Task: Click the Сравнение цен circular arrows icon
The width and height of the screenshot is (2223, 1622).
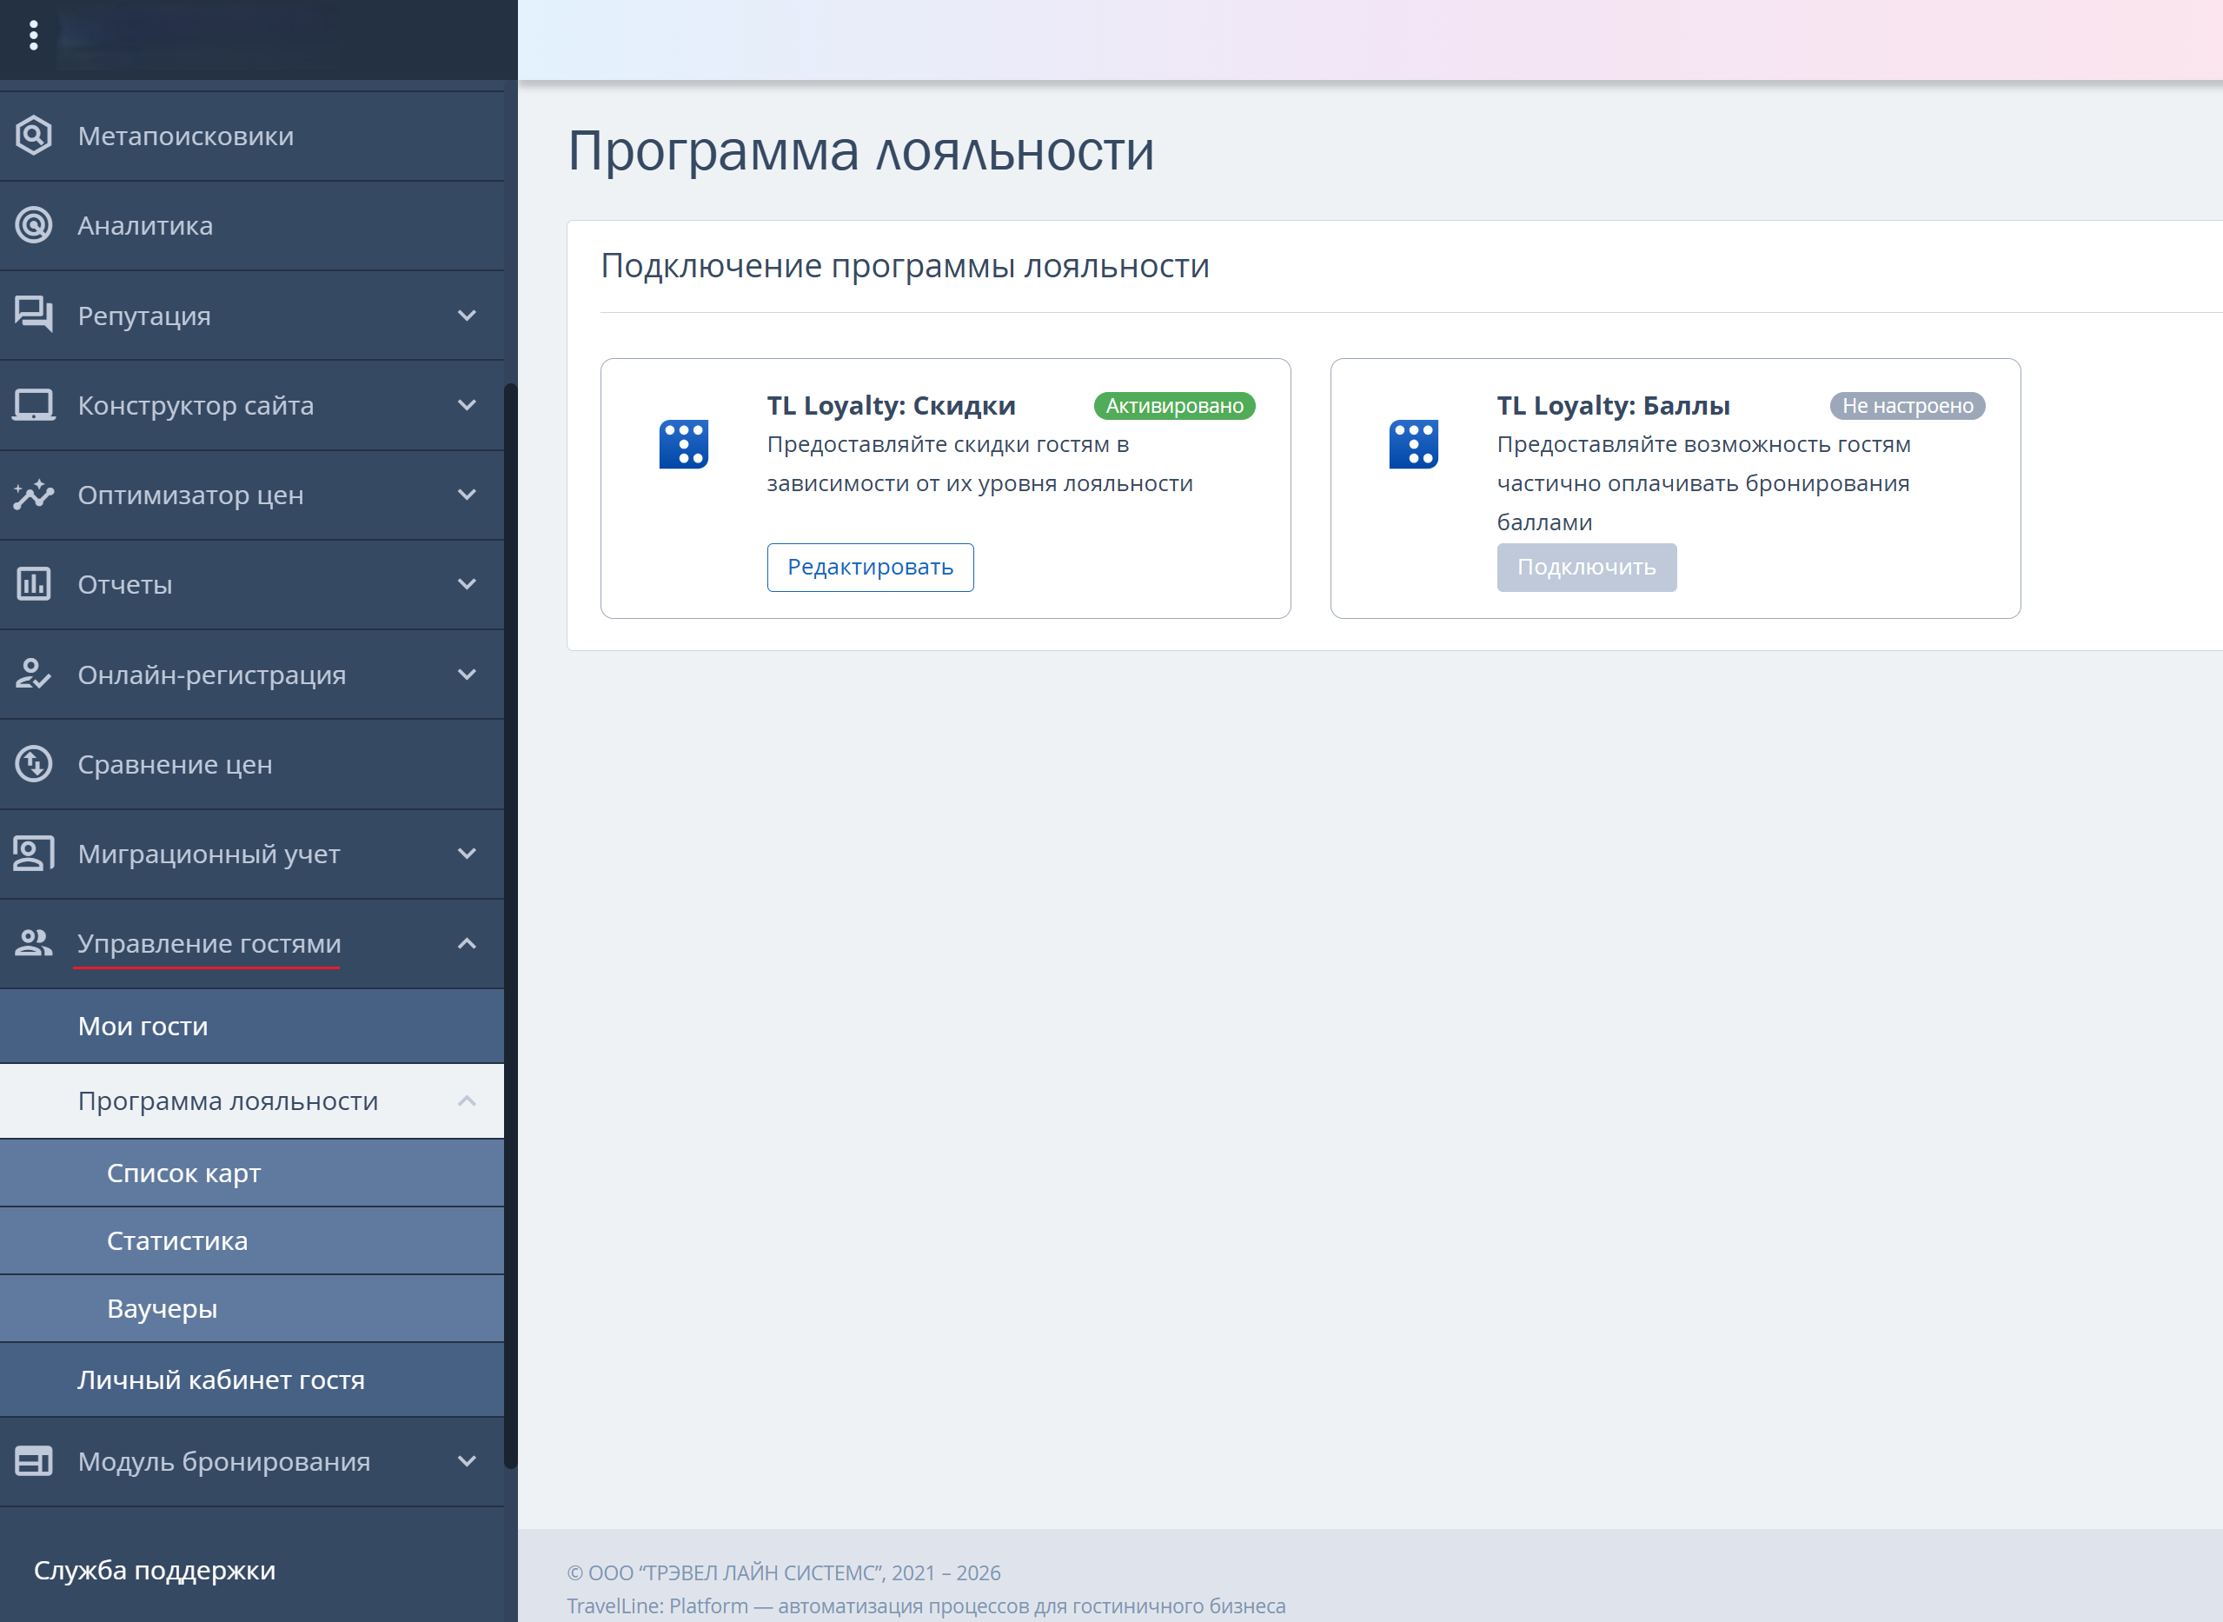Action: [x=33, y=764]
